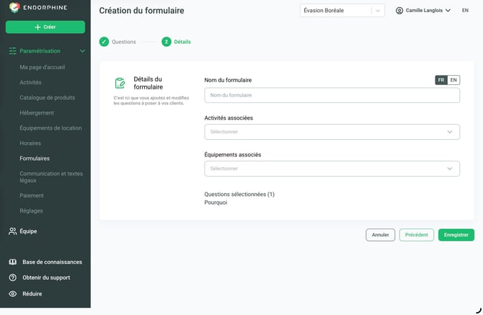
Task: Open Formulaires in the sidebar
Action: tap(35, 159)
